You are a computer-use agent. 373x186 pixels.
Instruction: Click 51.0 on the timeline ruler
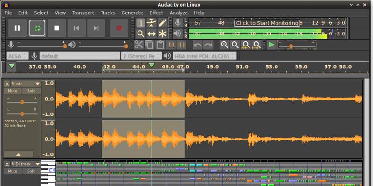[242, 67]
